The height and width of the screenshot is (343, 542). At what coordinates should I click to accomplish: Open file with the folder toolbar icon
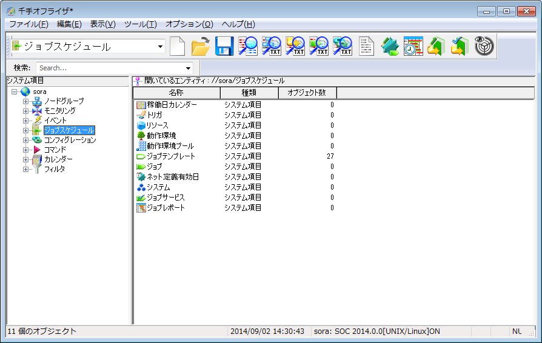[x=201, y=46]
